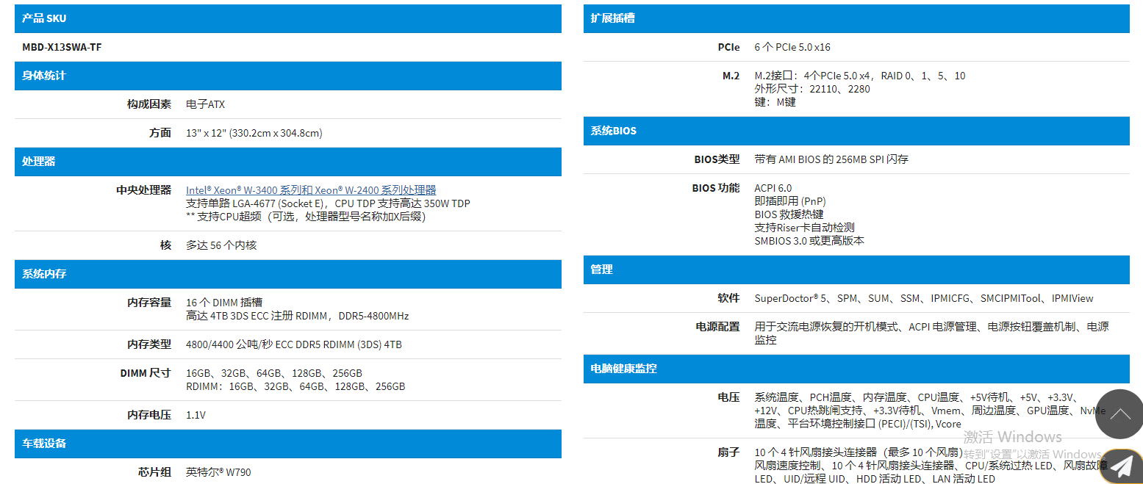This screenshot has height=484, width=1143.
Task: Click the 产品 SKU header bar
Action: click(287, 18)
